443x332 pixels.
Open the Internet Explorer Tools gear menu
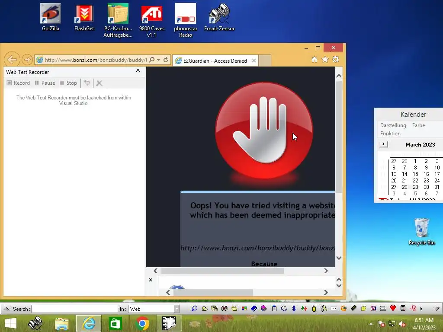coord(336,60)
